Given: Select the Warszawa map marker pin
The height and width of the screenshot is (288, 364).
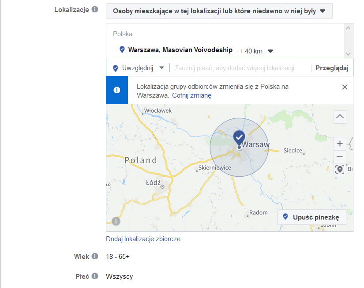Looking at the screenshot, I should [x=239, y=137].
